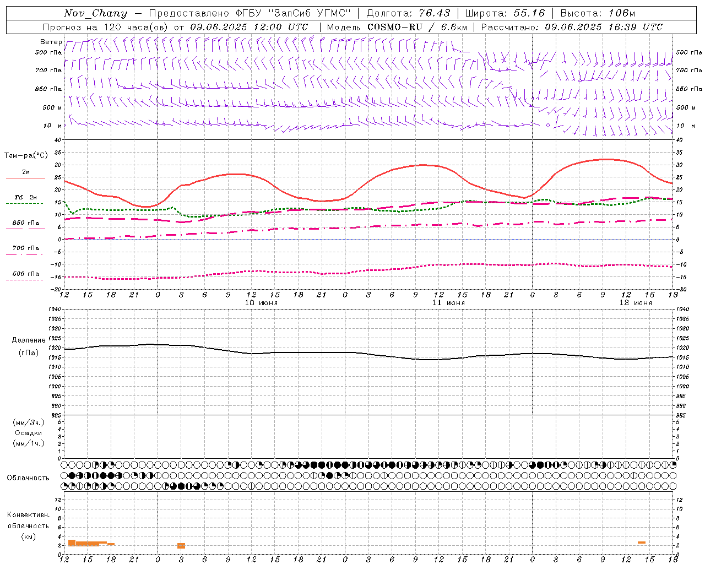
Task: Click the 'Прогноз на 120 часа(ов)' forecast text
Action: tap(106, 27)
